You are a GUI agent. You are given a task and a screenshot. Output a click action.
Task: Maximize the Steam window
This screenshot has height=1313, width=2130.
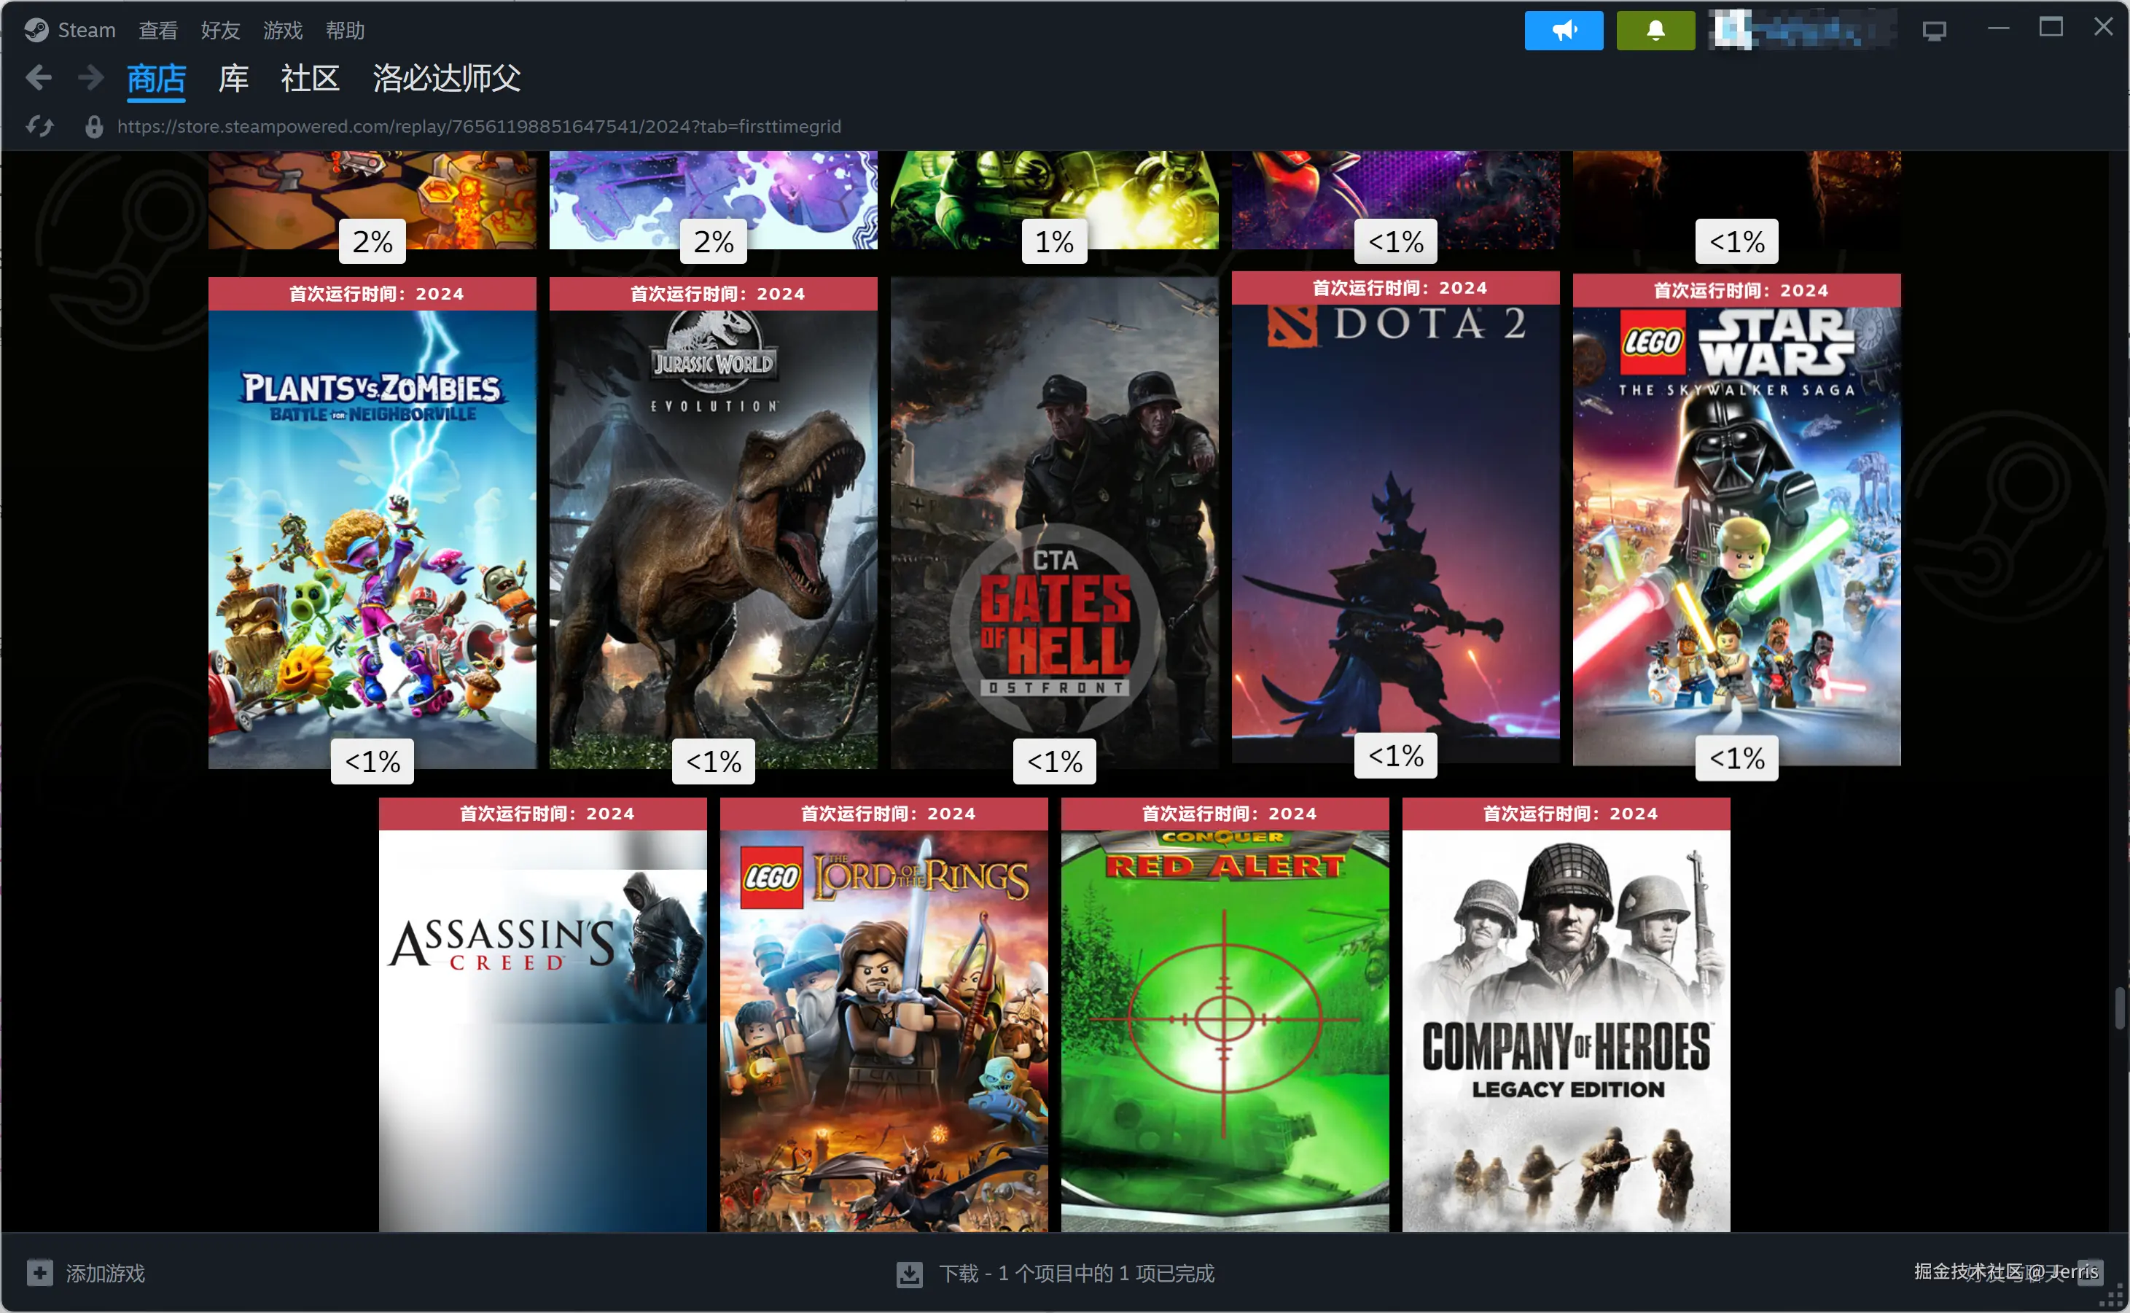pyautogui.click(x=2051, y=28)
